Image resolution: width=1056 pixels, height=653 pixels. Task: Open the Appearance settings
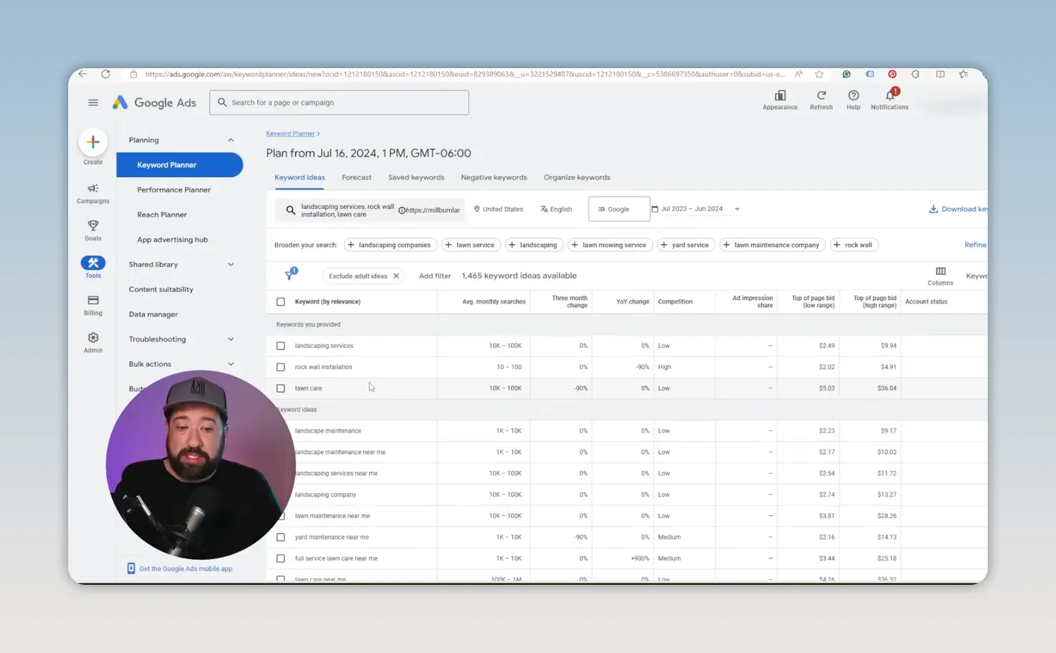click(x=779, y=100)
